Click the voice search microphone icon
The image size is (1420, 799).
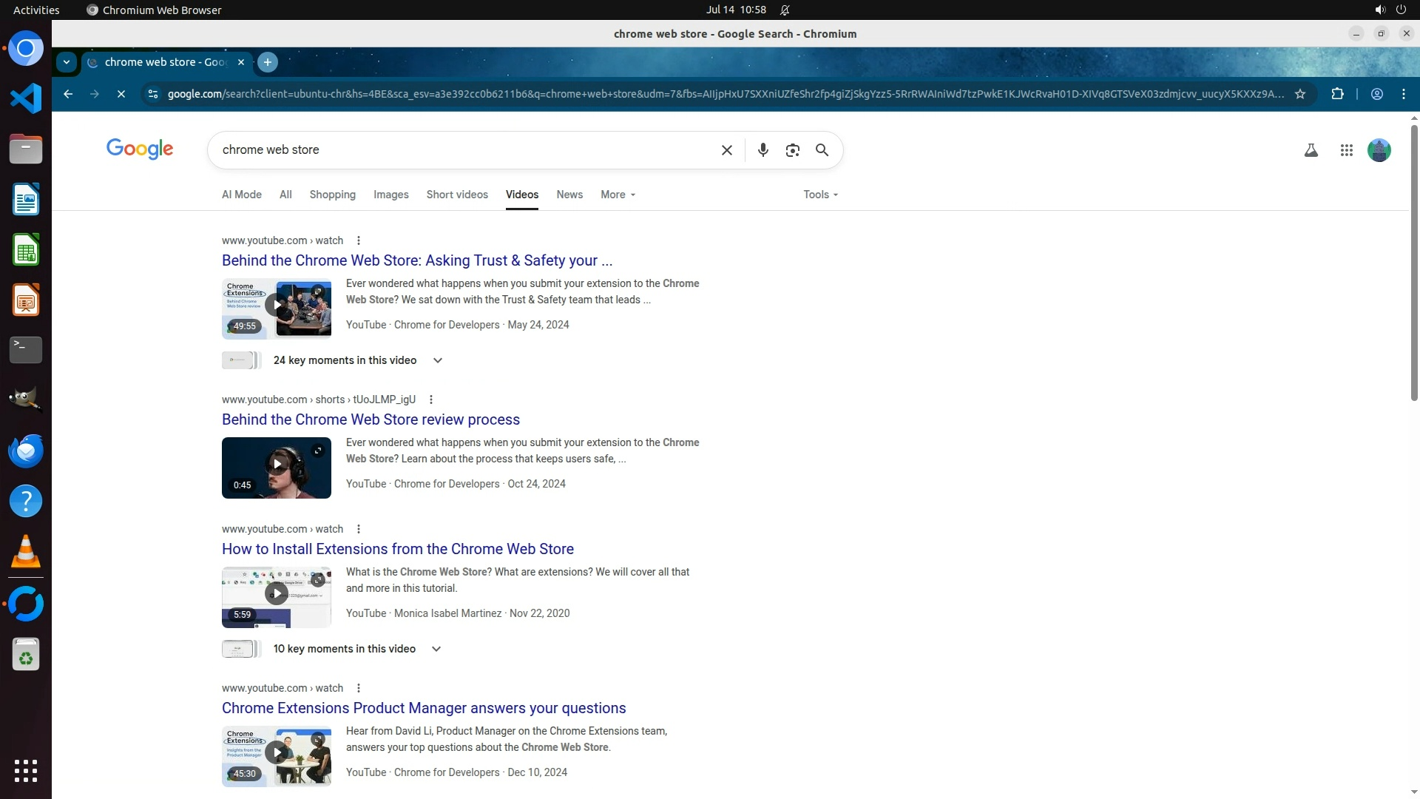point(763,150)
